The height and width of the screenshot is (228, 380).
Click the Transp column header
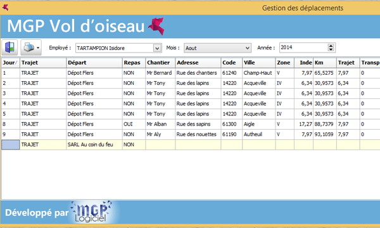point(370,63)
